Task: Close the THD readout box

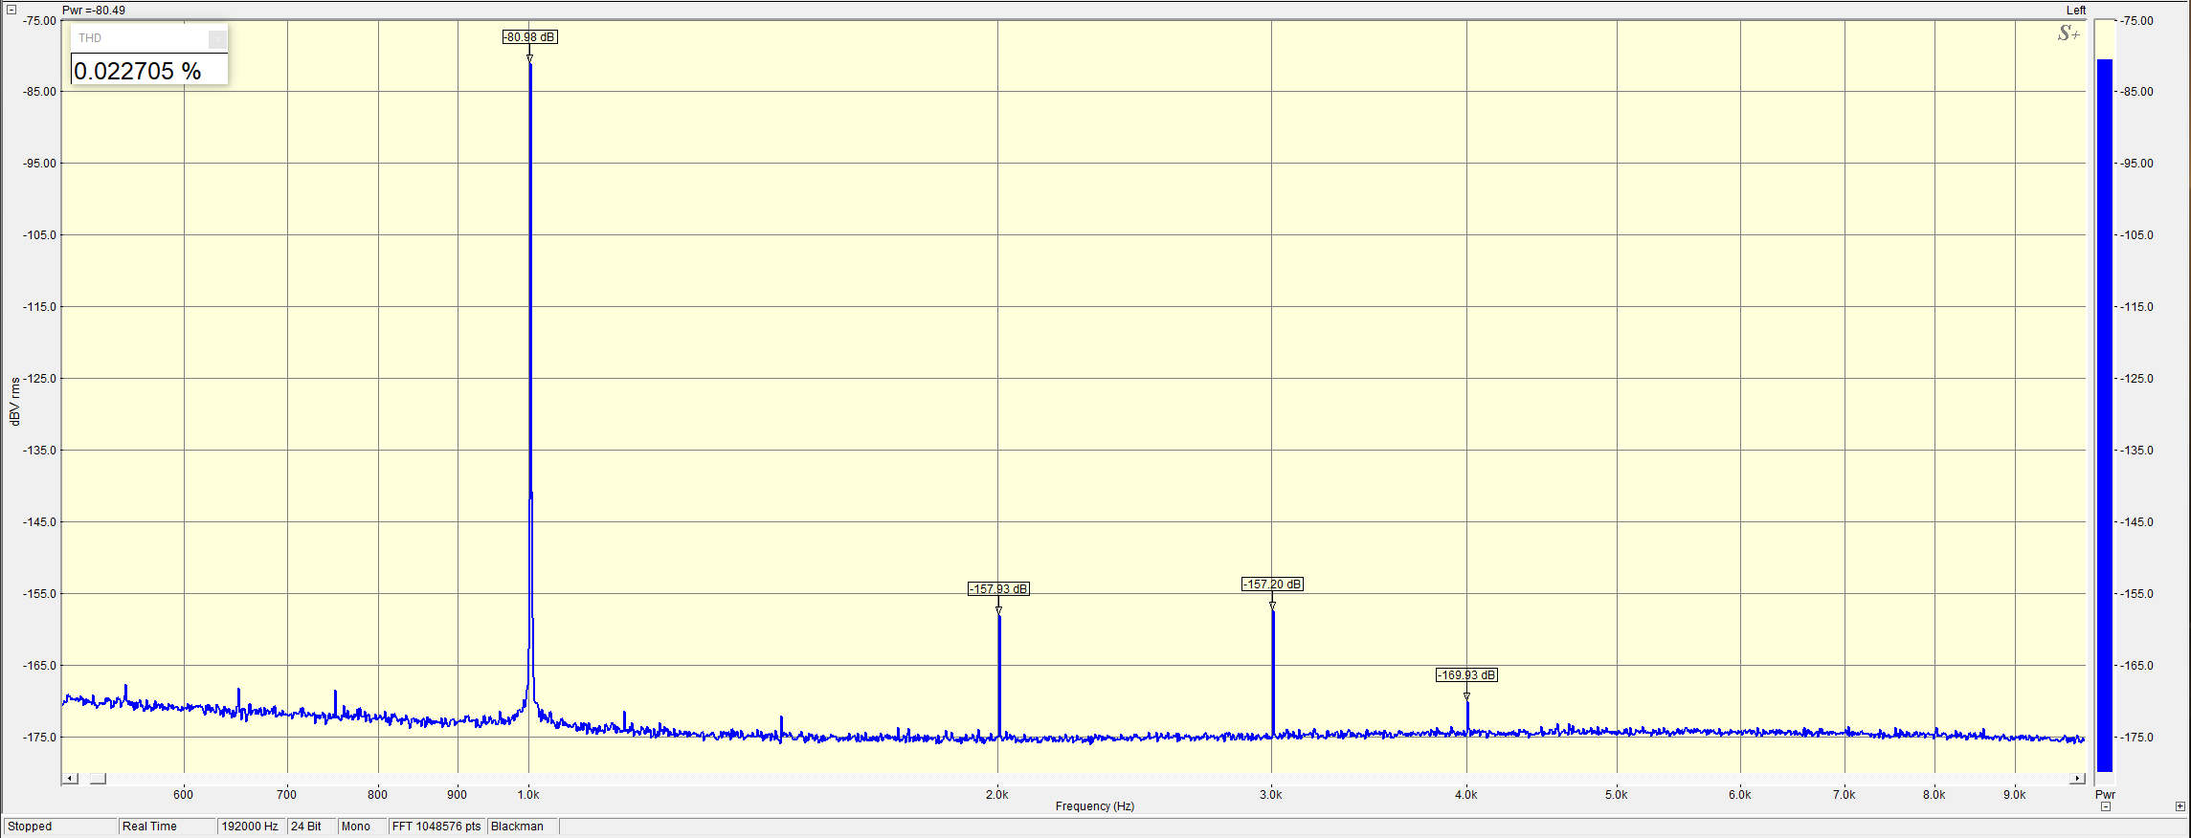Action: 217,38
